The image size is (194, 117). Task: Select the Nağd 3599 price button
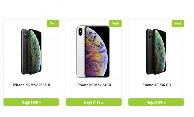pos(31,102)
